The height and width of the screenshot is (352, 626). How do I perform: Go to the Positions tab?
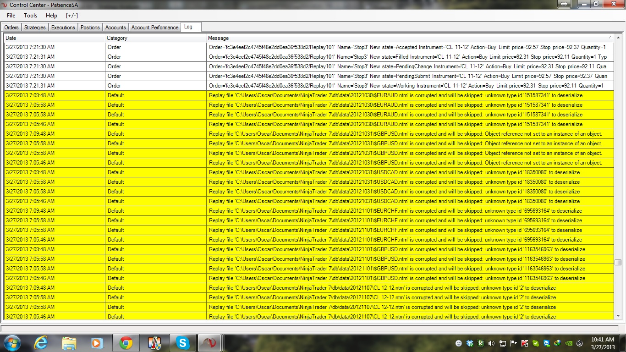pyautogui.click(x=90, y=27)
